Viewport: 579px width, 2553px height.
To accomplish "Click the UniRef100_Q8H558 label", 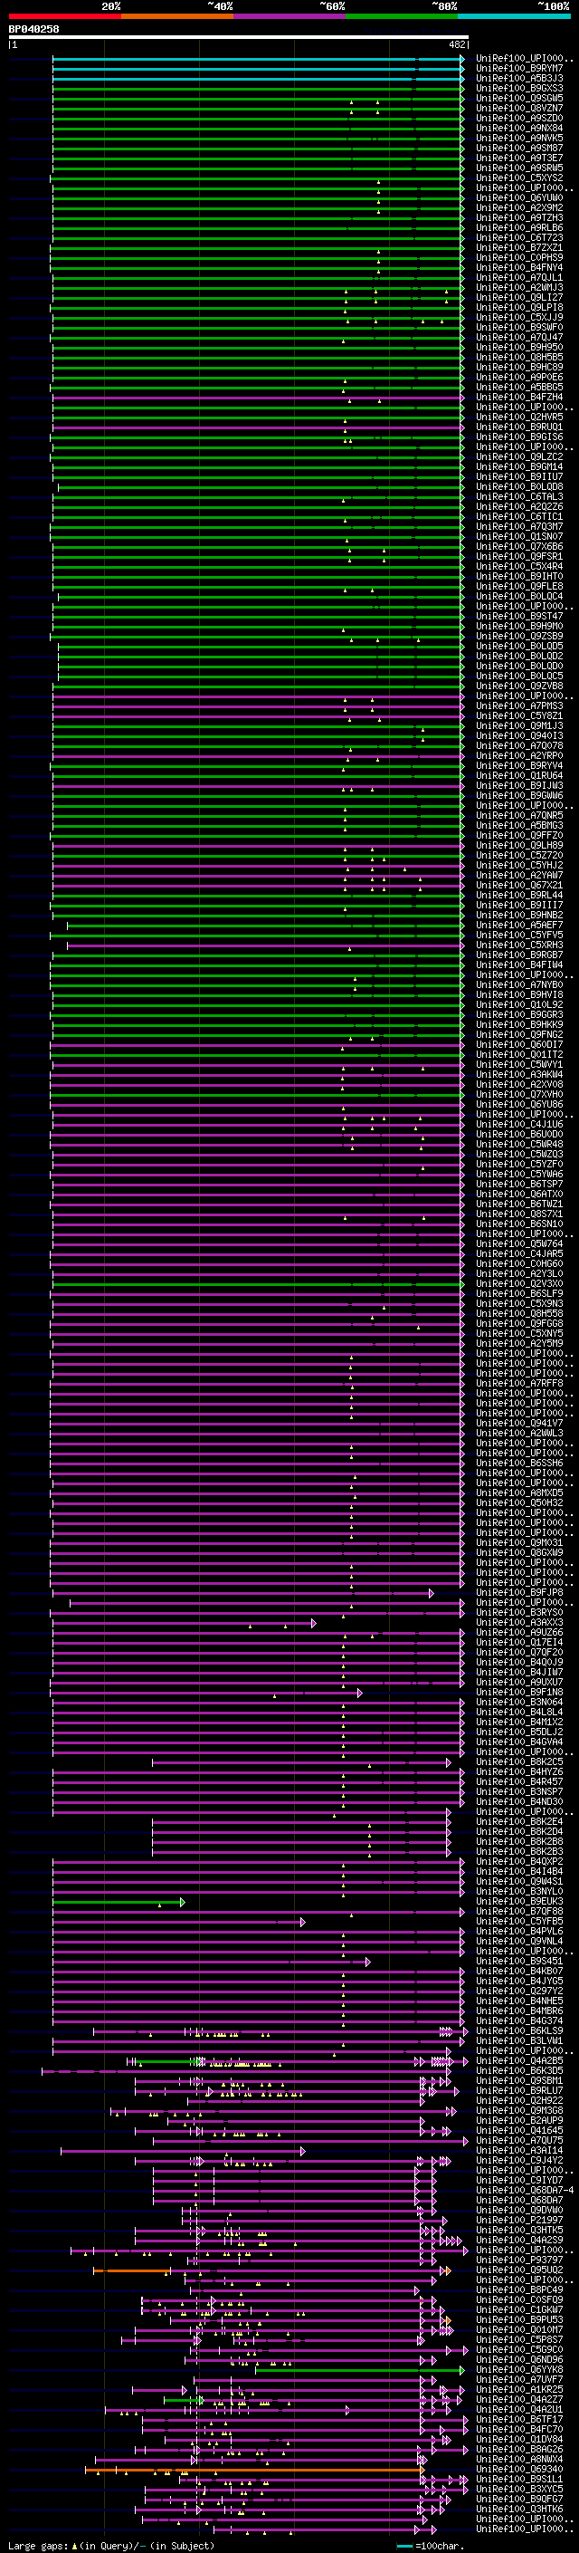I will point(519,1314).
